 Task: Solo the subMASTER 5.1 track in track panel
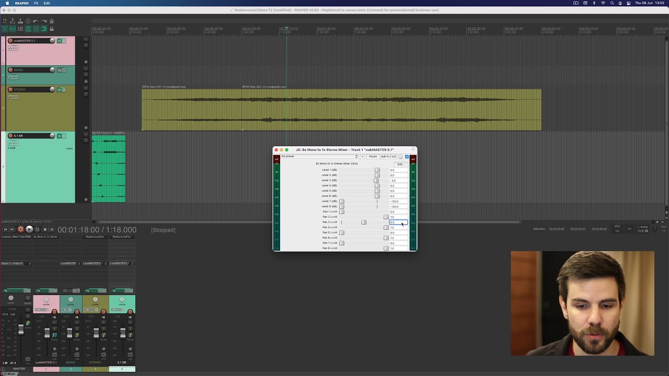coord(86,45)
